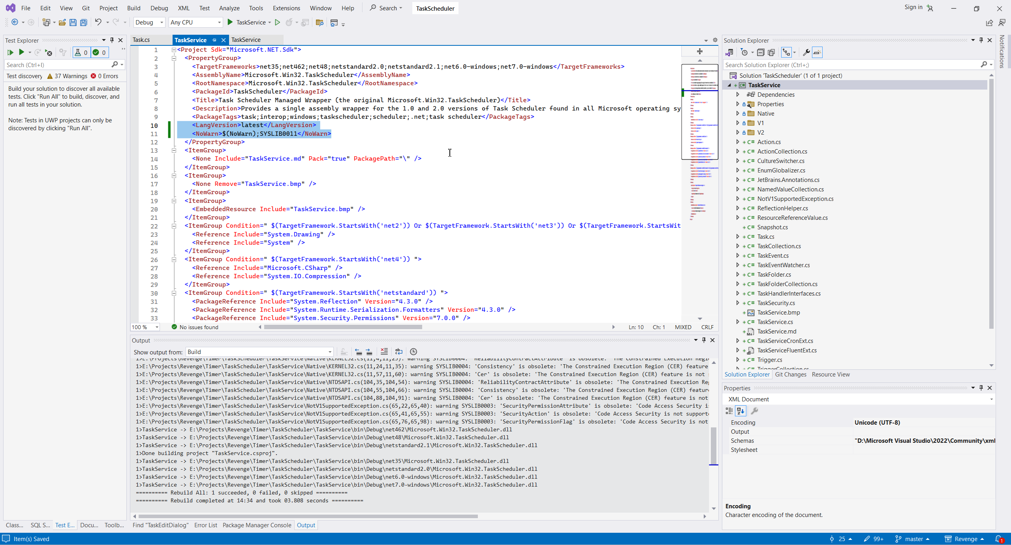
Task: Click Sign in at top right
Action: (913, 7)
